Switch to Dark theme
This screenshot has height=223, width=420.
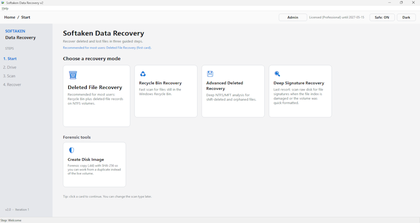pos(406,17)
